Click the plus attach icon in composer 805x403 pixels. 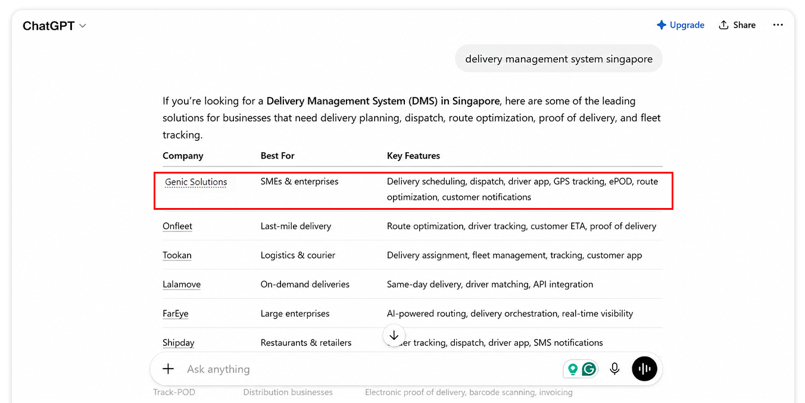click(169, 369)
